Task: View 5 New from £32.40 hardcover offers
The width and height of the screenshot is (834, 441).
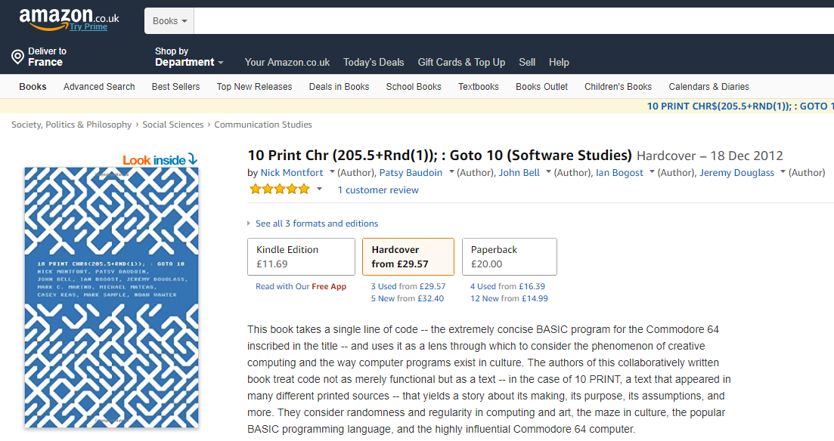Action: coord(408,298)
